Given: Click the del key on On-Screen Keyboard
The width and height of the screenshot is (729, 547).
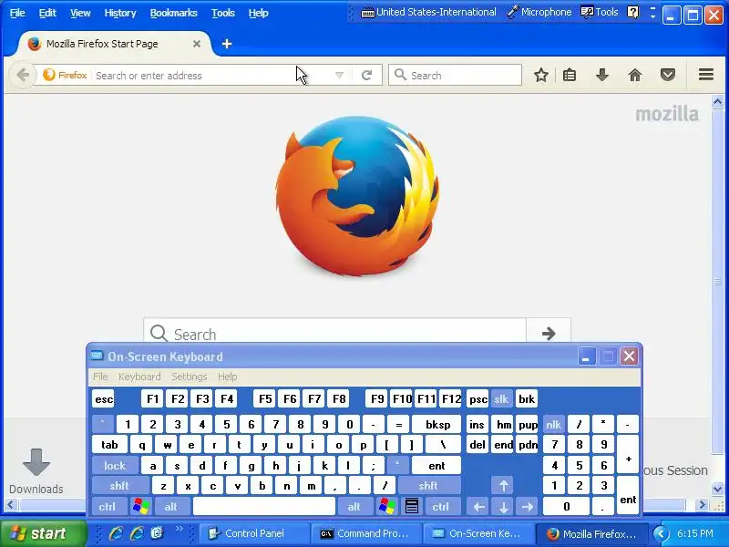Looking at the screenshot, I should [x=477, y=445].
